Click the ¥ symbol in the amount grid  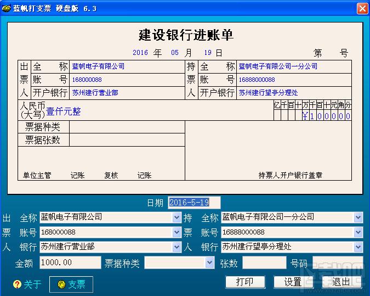click(305, 116)
